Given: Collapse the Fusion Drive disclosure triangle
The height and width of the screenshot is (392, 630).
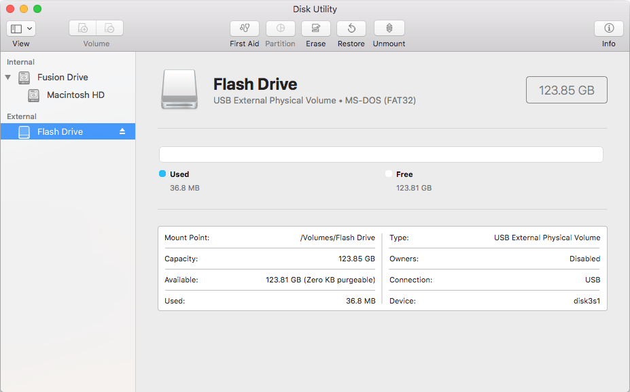Looking at the screenshot, I should tap(8, 77).
